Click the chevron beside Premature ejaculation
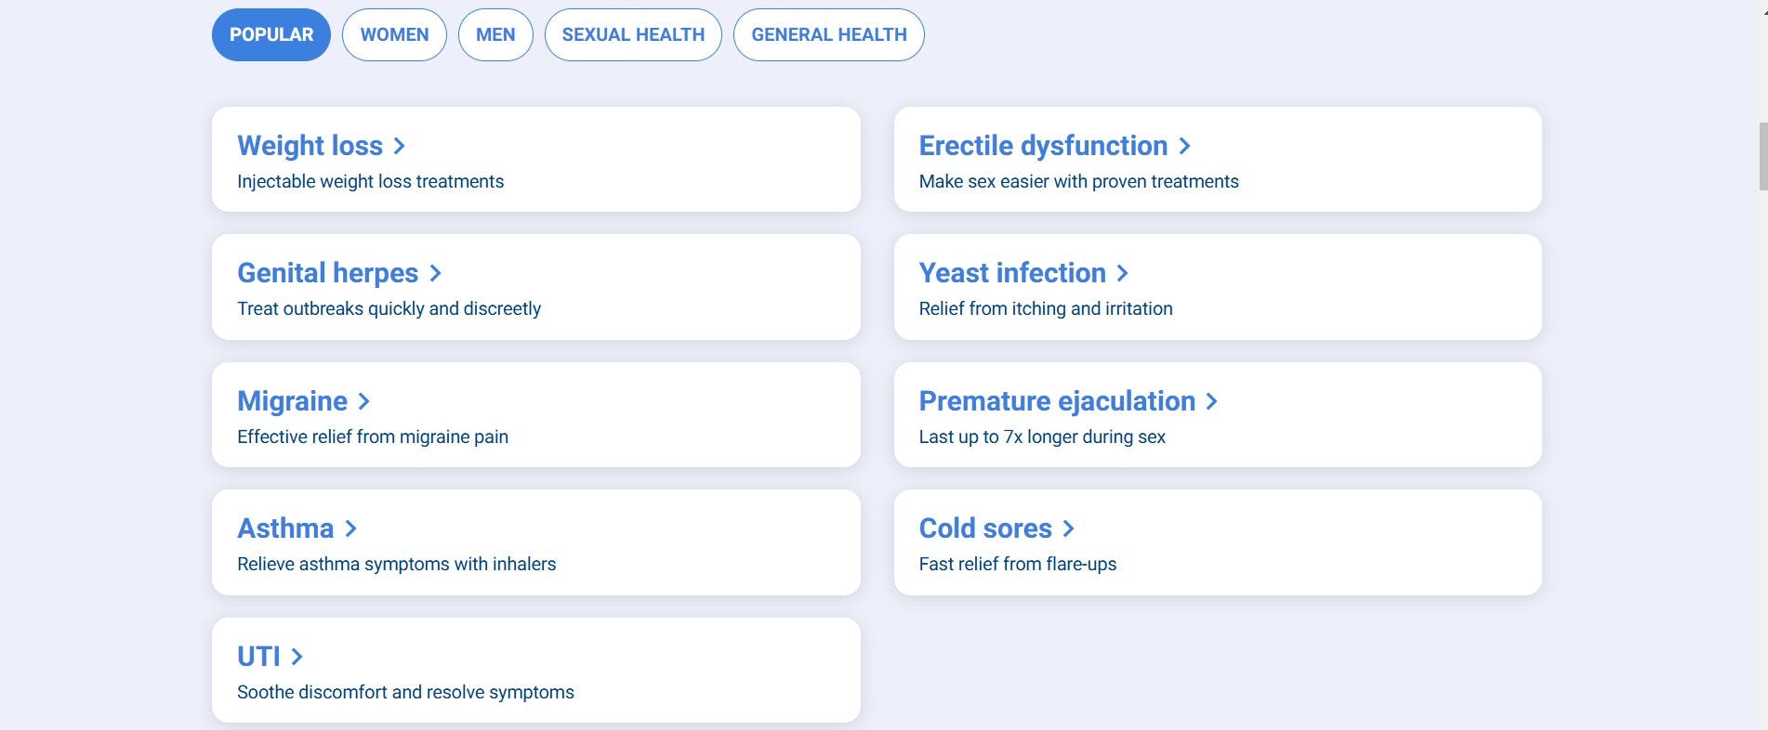 tap(1212, 401)
